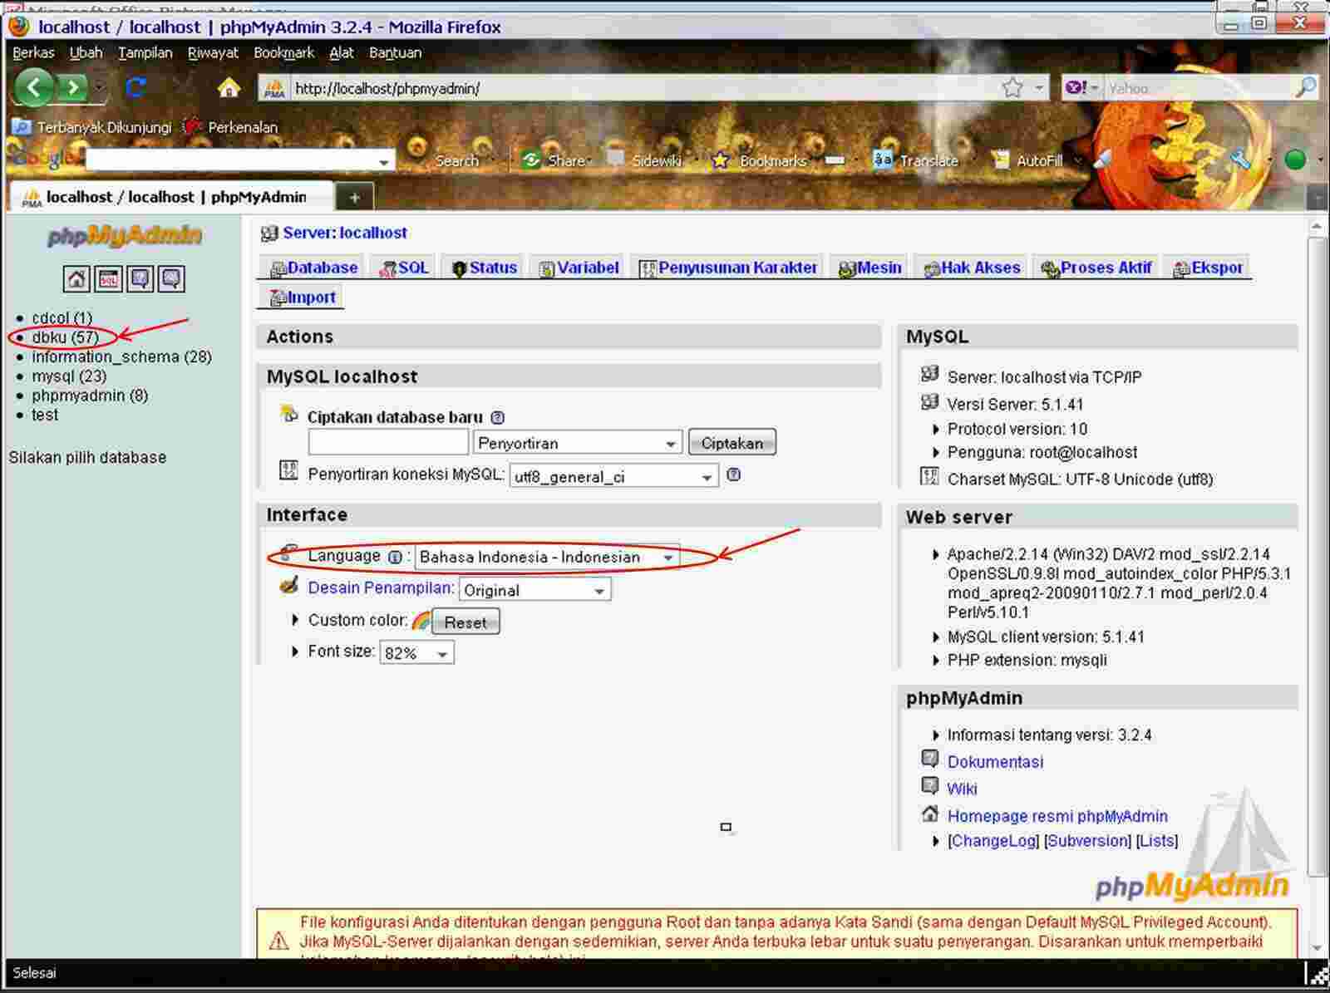Open the SQL query window icon
The height and width of the screenshot is (993, 1330).
pyautogui.click(x=107, y=279)
